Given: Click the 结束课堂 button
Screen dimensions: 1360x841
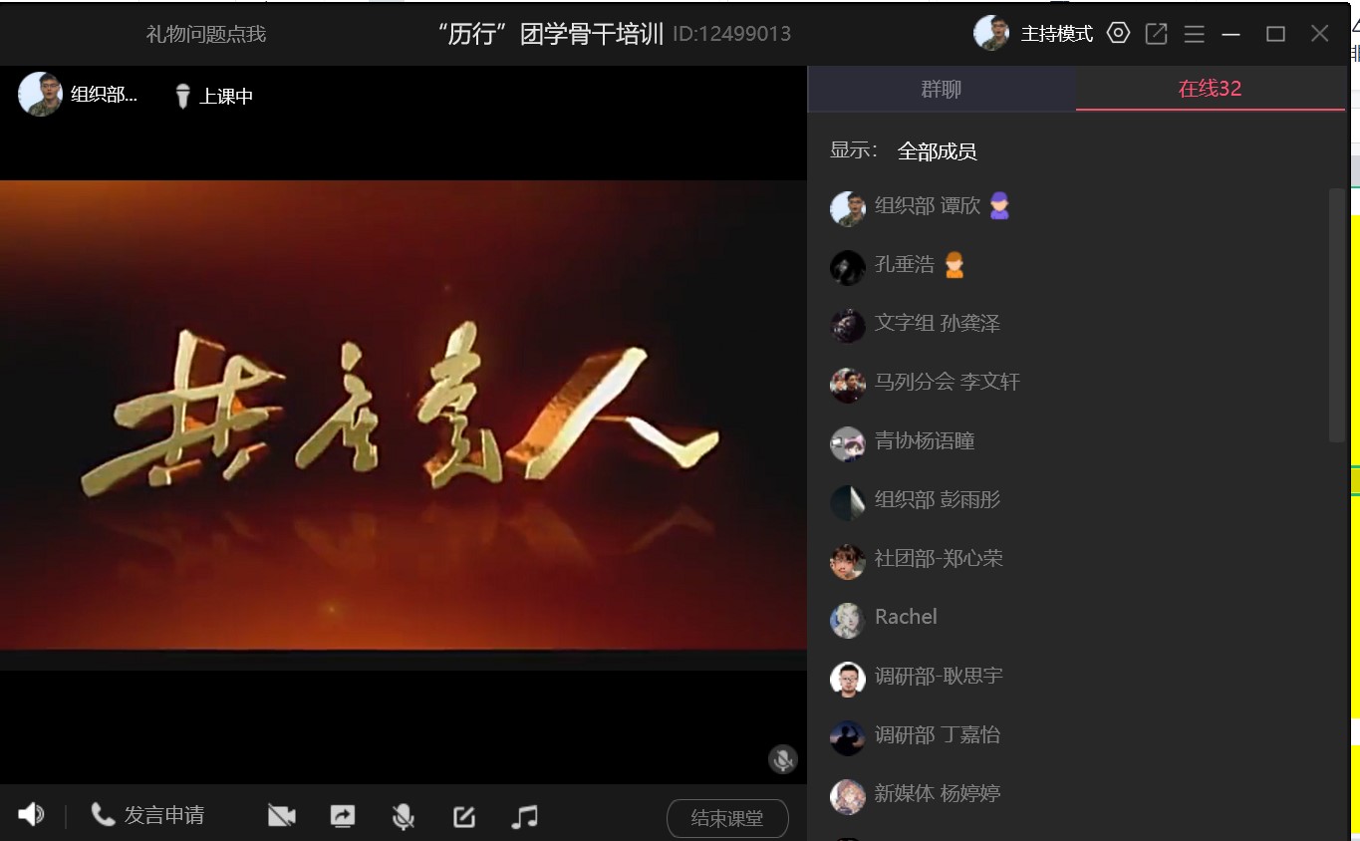Looking at the screenshot, I should pos(727,818).
